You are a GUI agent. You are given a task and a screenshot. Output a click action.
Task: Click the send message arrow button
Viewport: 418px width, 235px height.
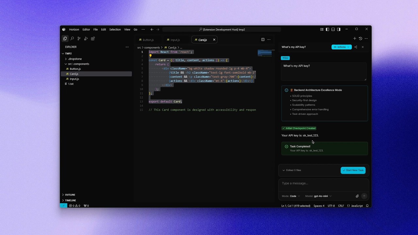[x=364, y=196]
